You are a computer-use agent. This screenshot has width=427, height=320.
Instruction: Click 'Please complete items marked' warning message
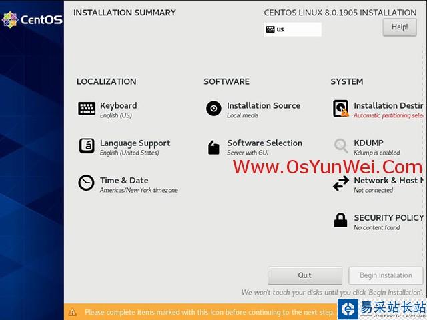coord(209,312)
